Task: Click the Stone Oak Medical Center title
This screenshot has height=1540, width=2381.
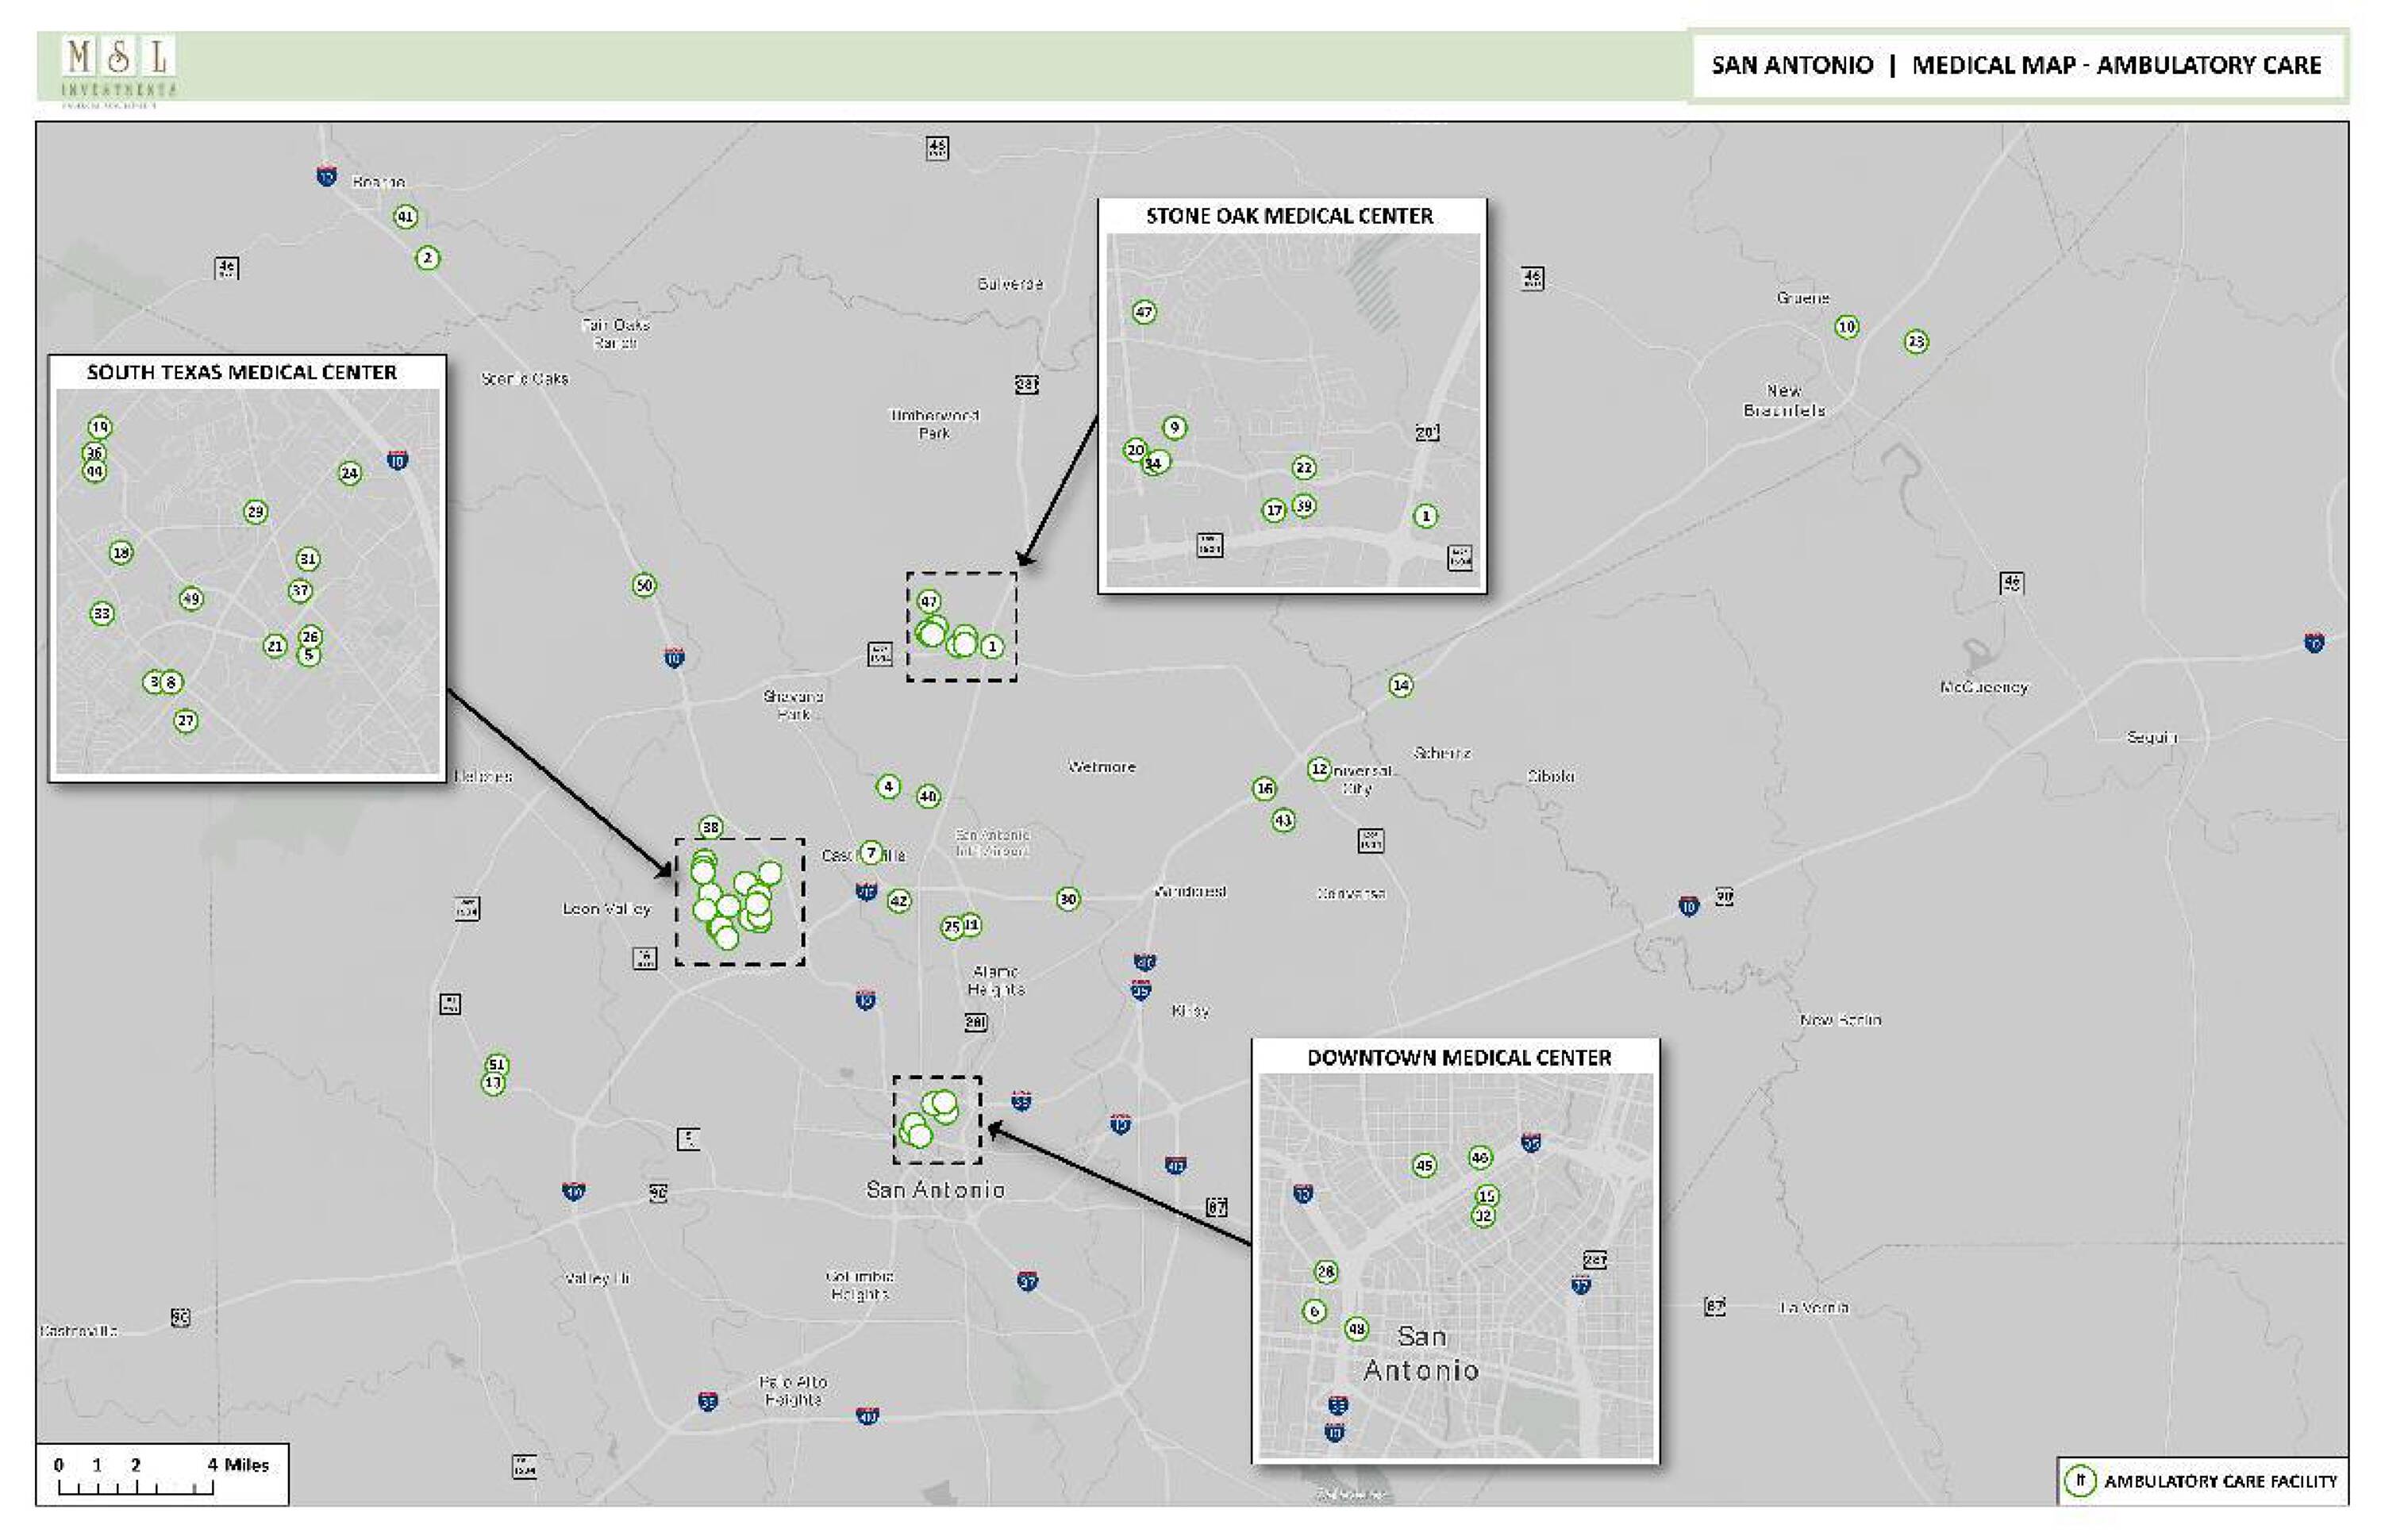Action: (1290, 216)
